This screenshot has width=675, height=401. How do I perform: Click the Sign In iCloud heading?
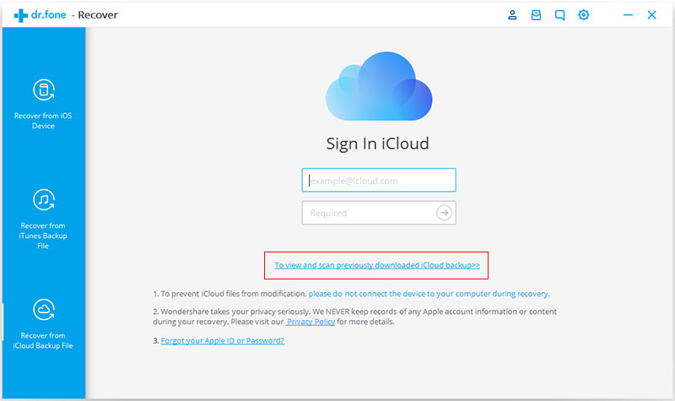[x=377, y=144]
